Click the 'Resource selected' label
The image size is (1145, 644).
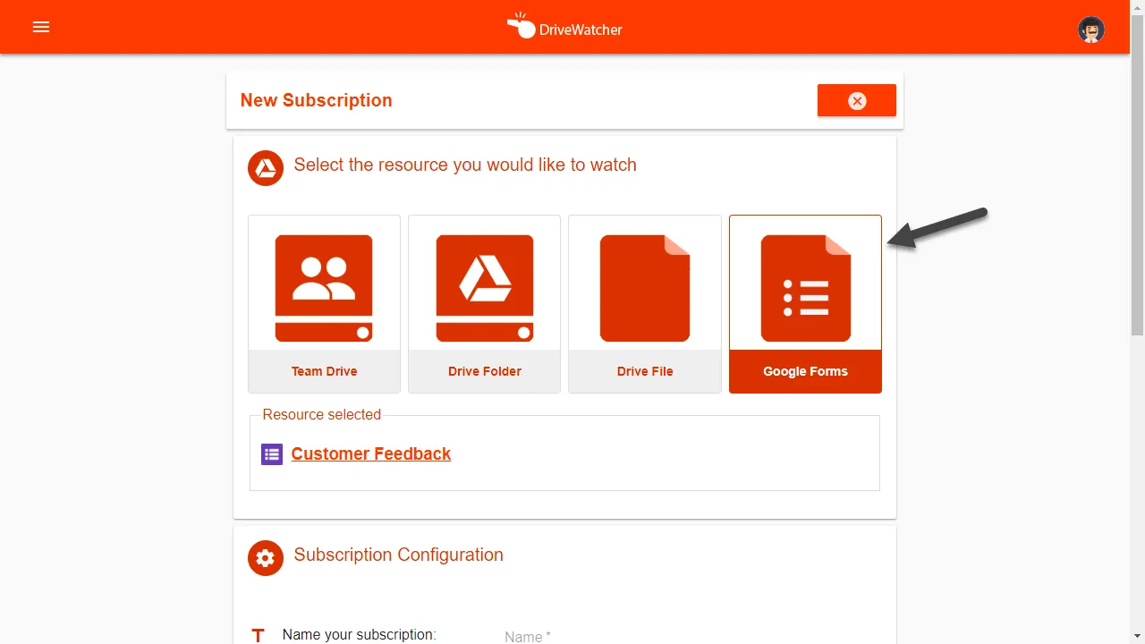click(322, 415)
